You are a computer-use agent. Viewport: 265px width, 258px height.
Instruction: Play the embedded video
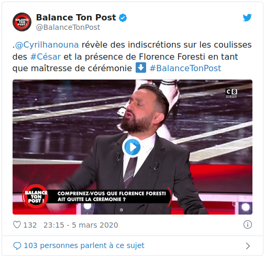[x=132, y=147]
